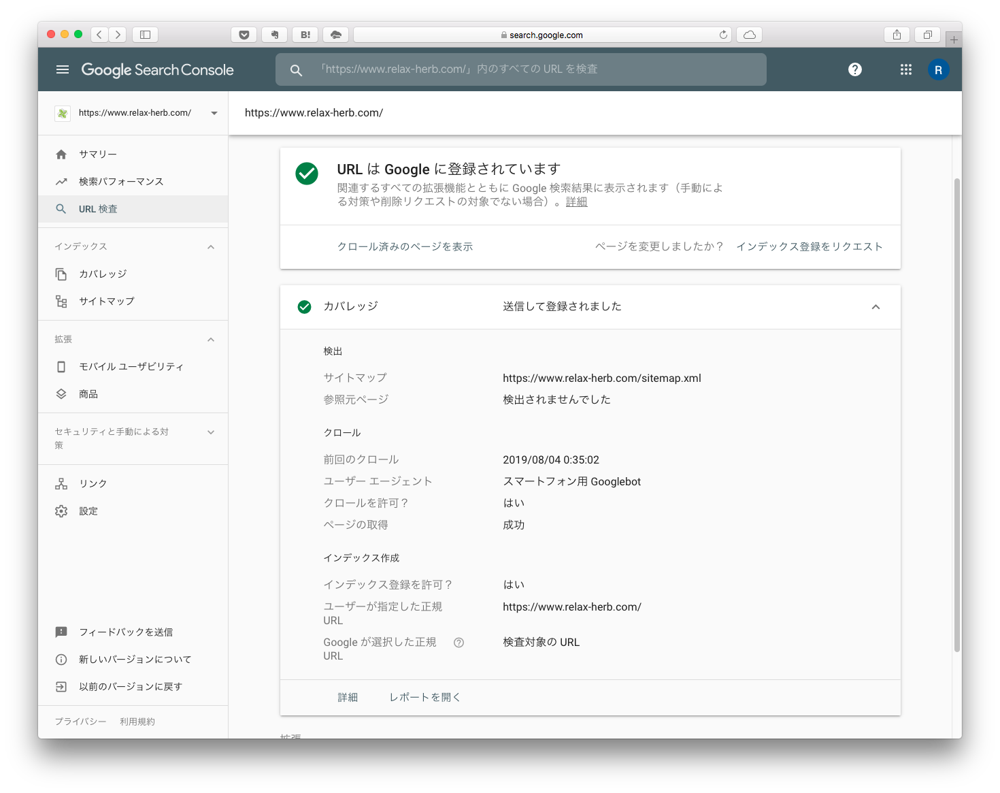
Task: Open the 利用規約 link
Action: [137, 722]
